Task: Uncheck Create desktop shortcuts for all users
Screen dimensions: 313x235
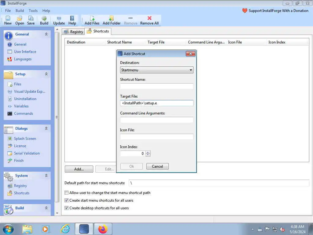Action: 66,208
